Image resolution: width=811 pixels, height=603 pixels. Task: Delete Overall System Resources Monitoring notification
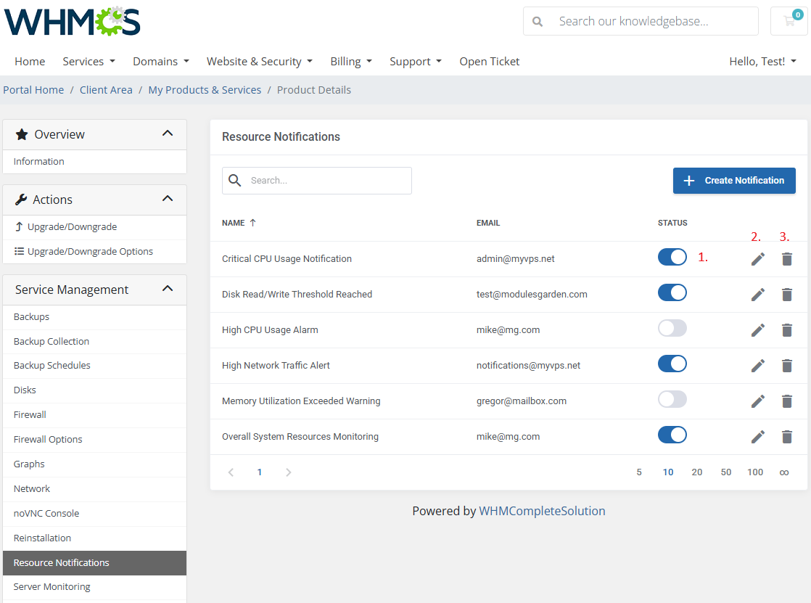coord(786,437)
